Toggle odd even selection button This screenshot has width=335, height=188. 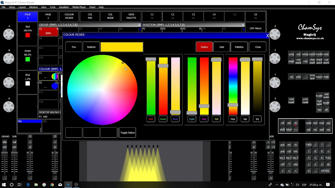[x=326, y=96]
